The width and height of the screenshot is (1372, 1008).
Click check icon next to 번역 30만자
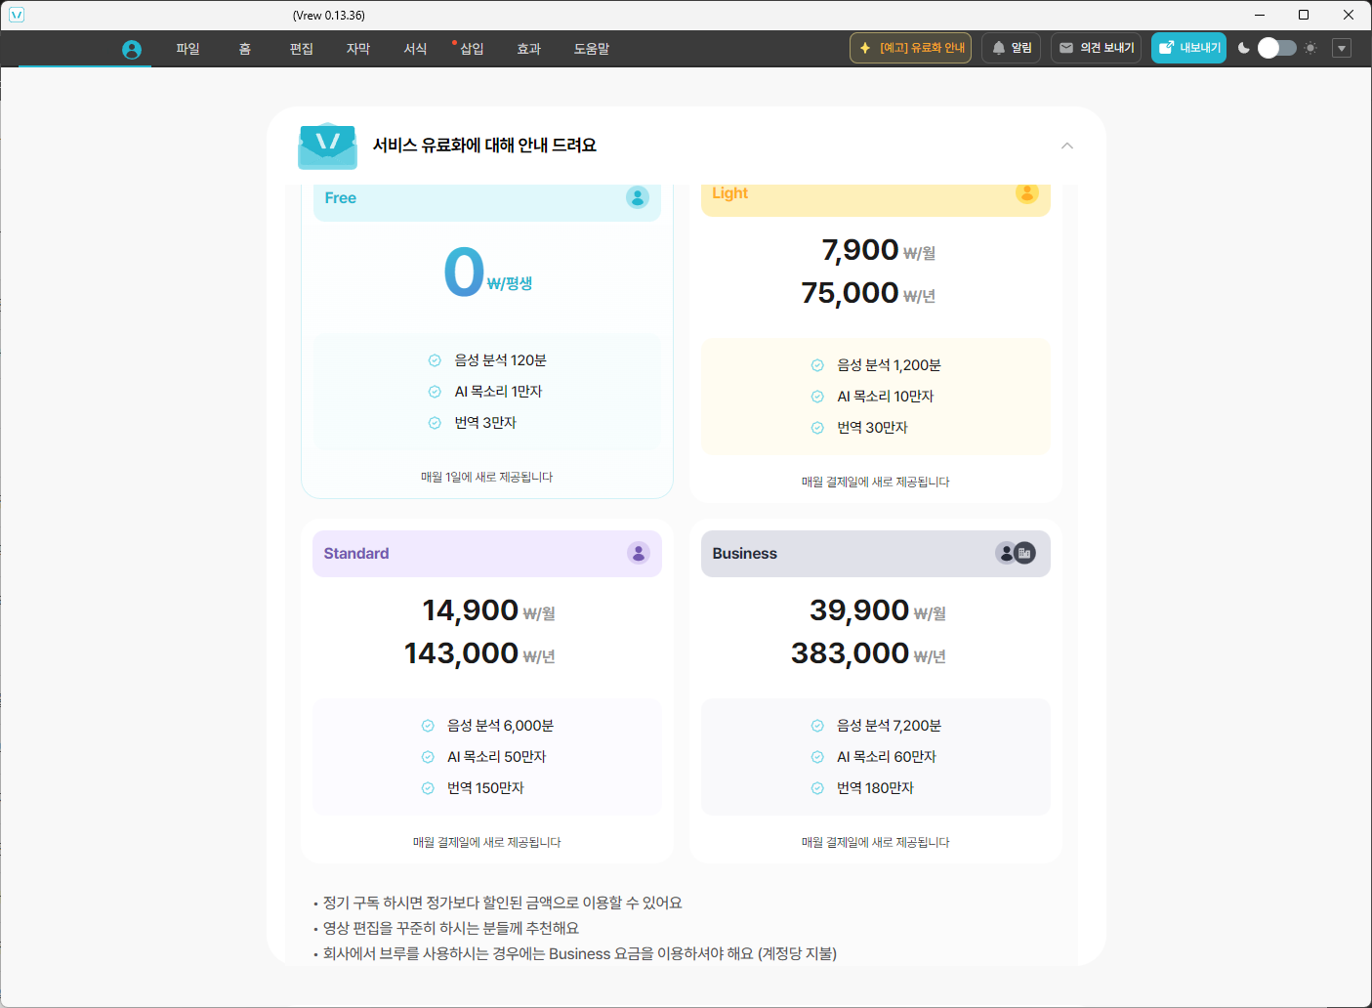tap(817, 428)
